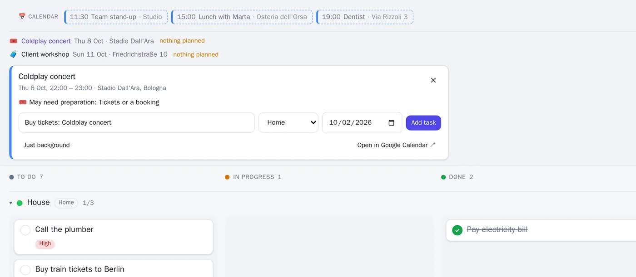Open the event in Google Calendar
The height and width of the screenshot is (277, 636).
point(396,145)
